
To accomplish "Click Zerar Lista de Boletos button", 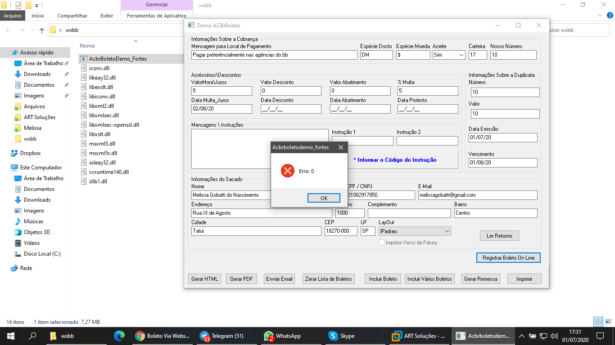I will 329,279.
